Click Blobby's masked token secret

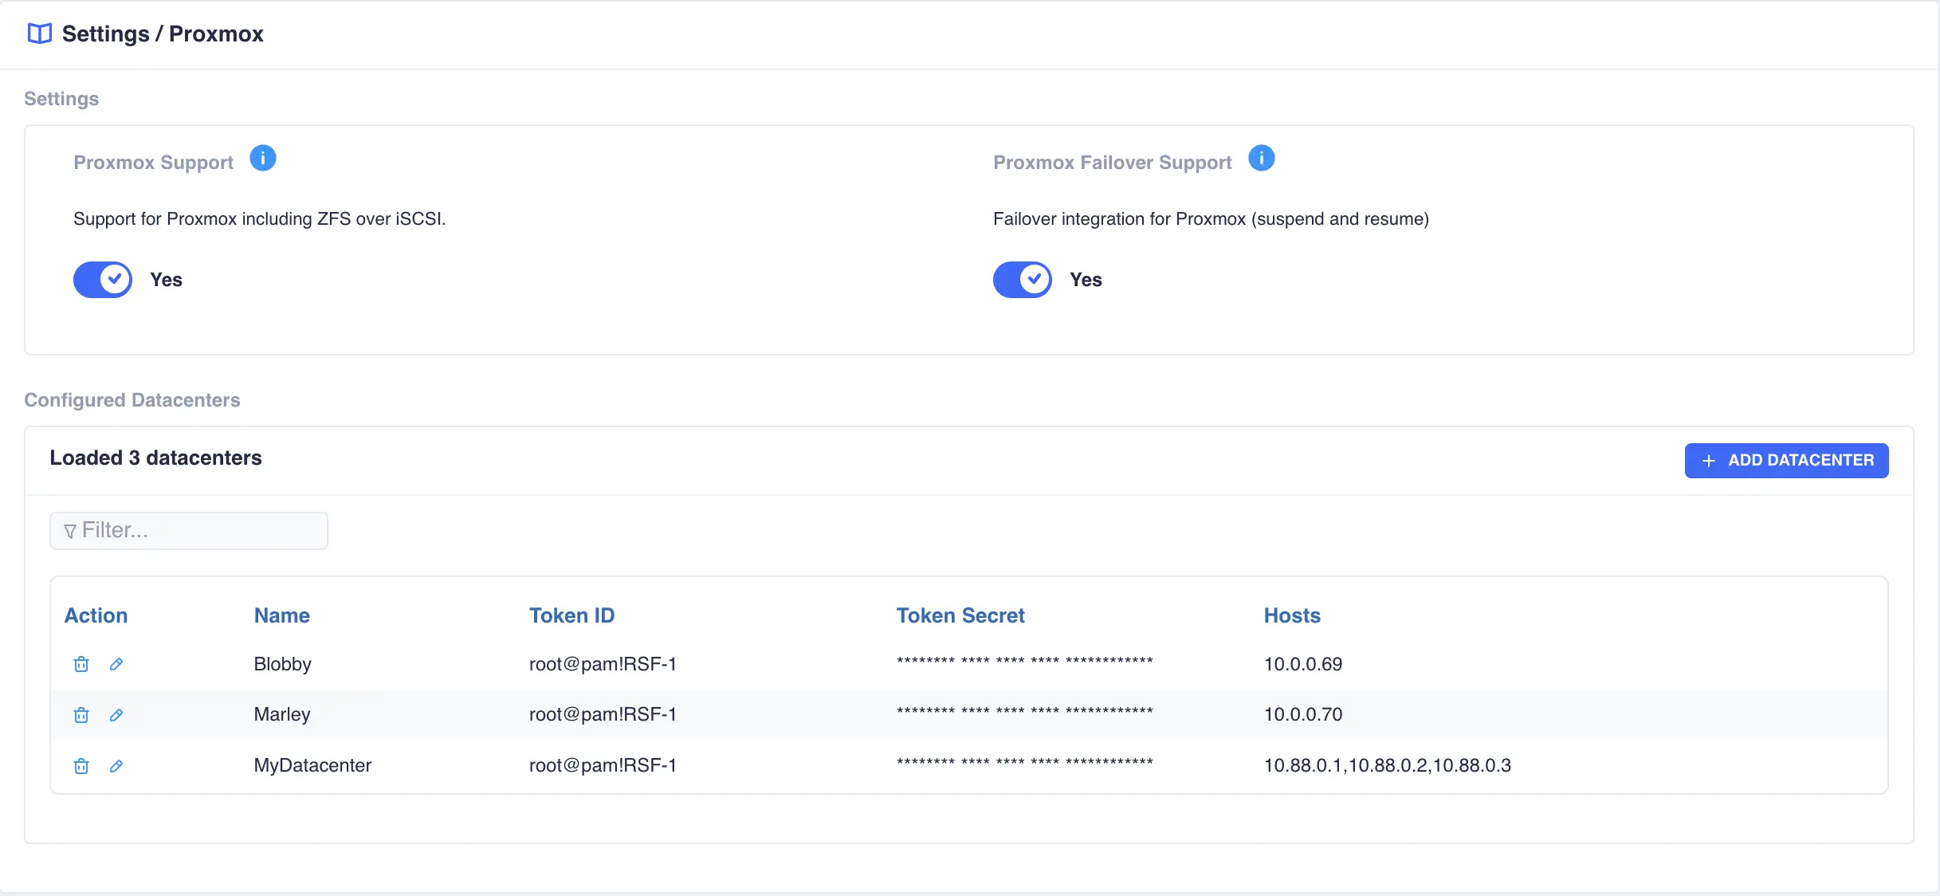(1025, 661)
